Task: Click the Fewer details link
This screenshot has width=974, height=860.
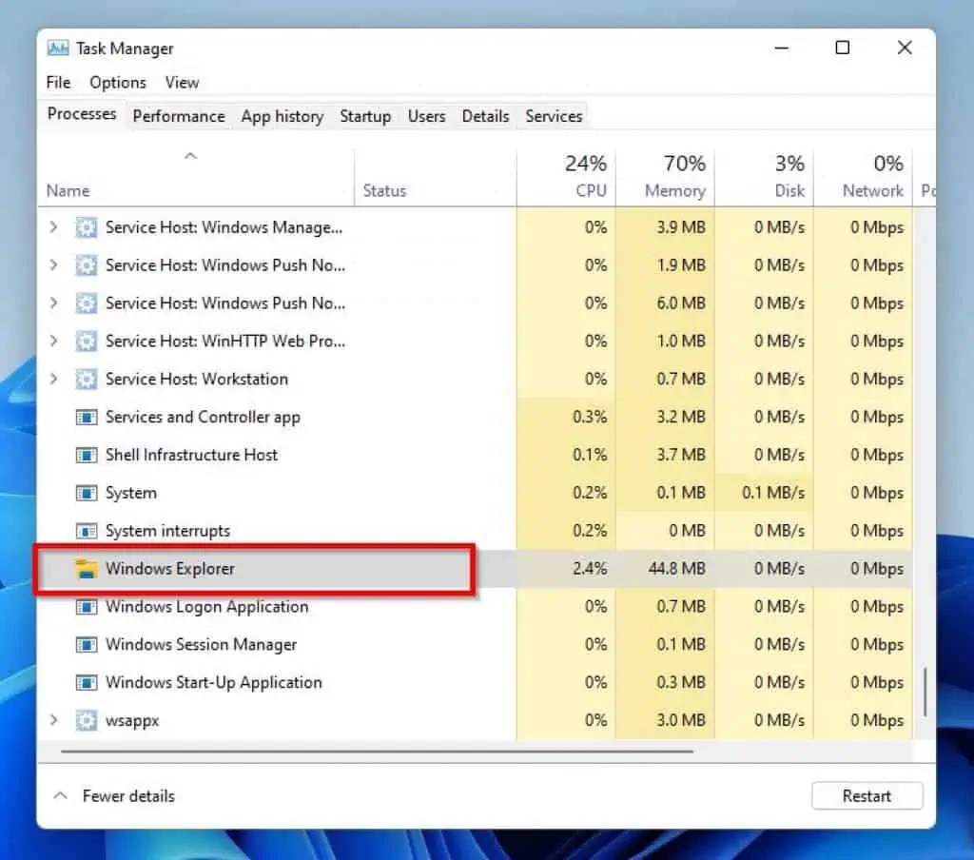Action: (x=127, y=795)
